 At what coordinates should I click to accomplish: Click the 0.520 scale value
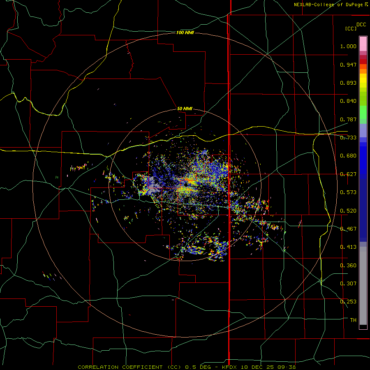click(348, 211)
